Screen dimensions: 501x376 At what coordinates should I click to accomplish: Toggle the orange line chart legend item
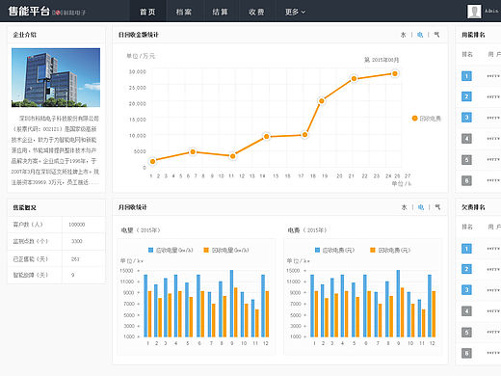(x=427, y=119)
